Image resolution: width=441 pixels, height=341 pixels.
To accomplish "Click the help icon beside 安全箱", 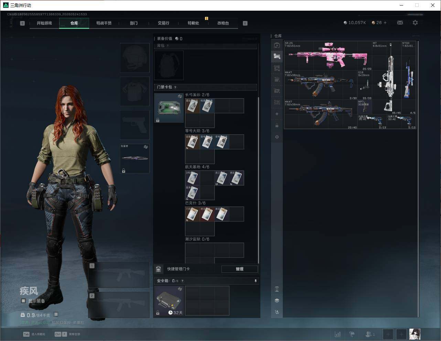I will [x=182, y=281].
